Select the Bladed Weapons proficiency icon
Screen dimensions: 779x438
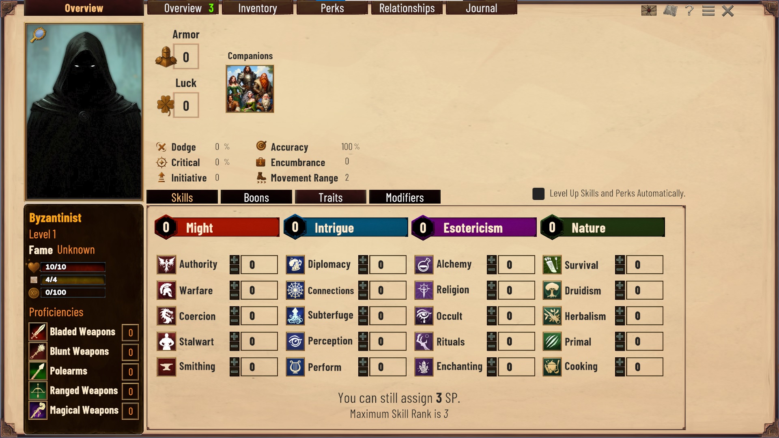(38, 332)
